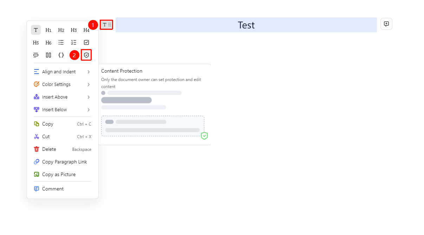424x235 pixels.
Task: Select the highlight block icon beside the columns icon
Action: tap(36, 55)
